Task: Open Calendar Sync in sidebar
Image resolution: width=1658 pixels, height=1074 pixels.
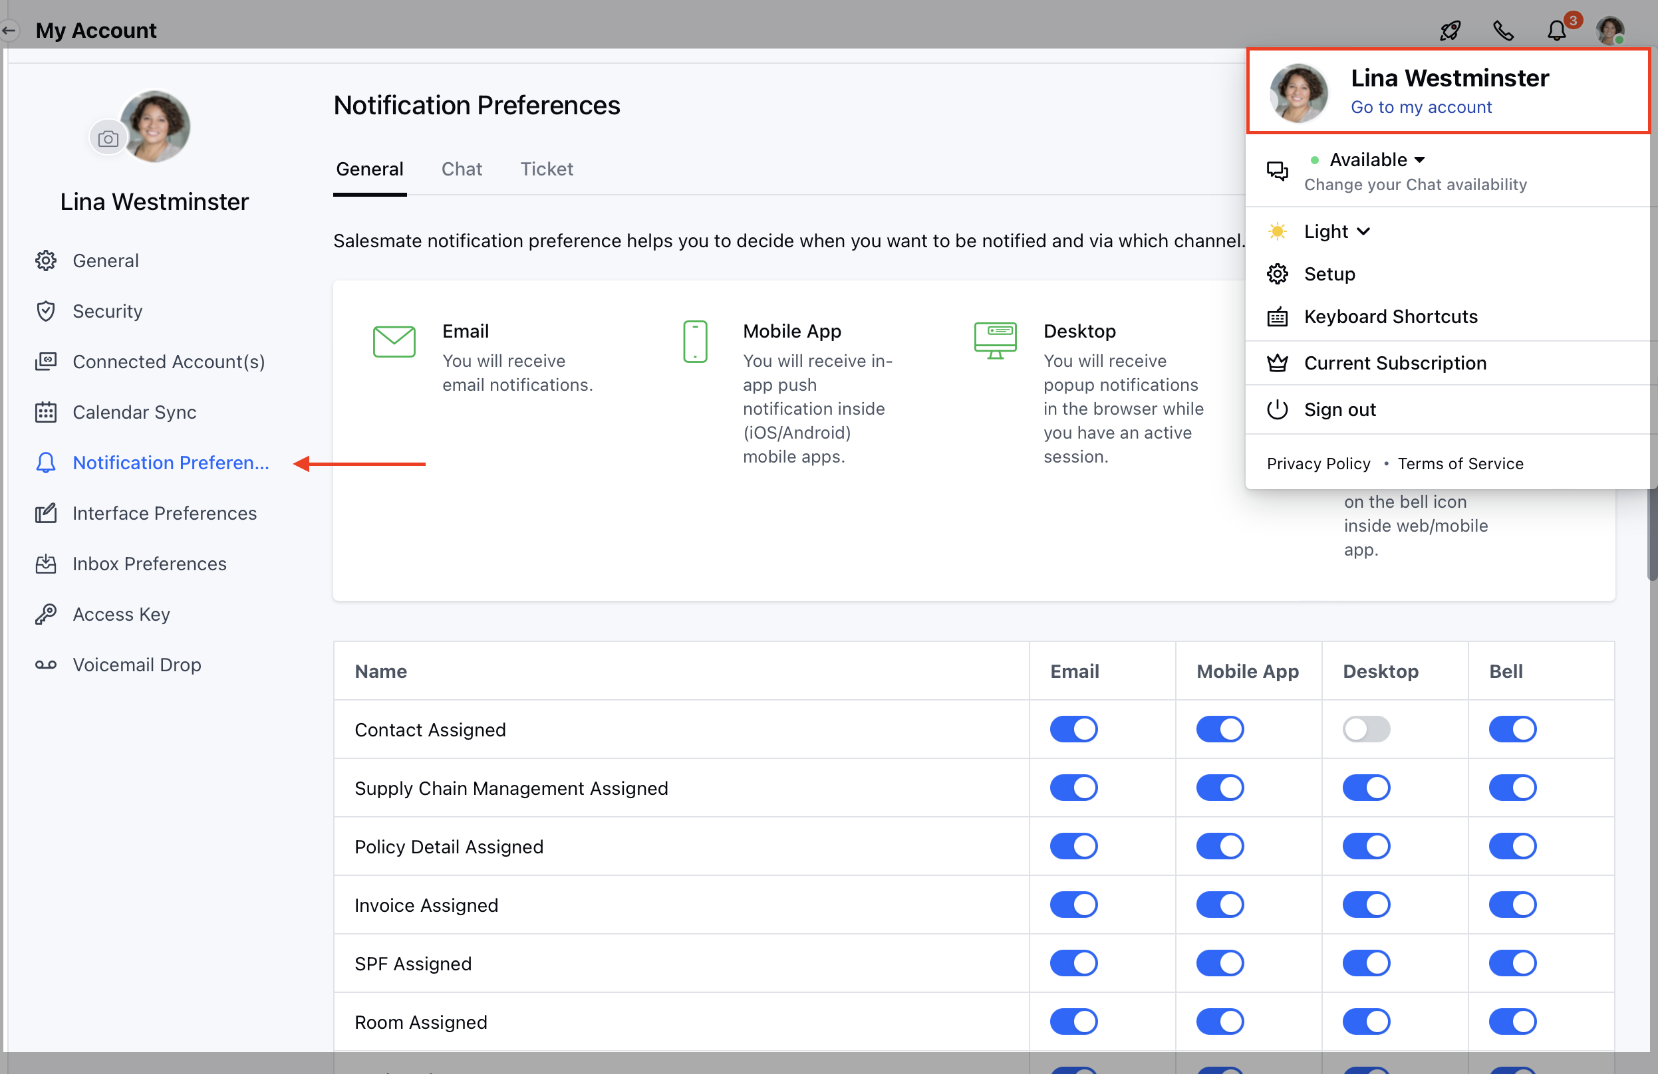Action: 134,412
